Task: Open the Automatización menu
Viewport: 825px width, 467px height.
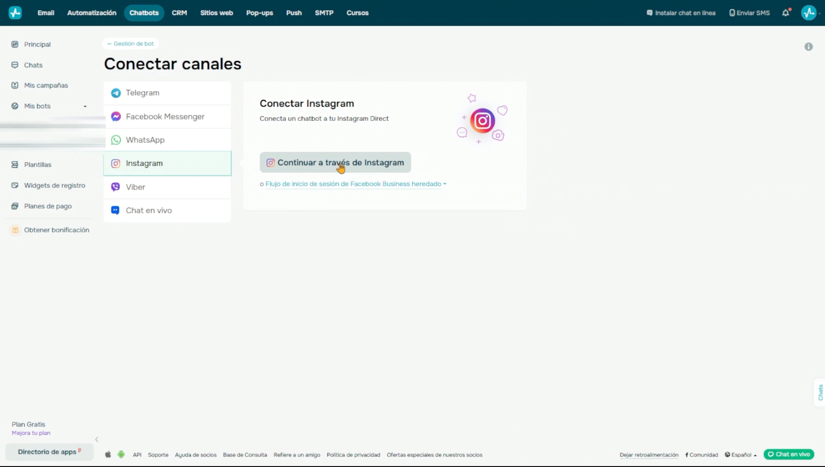Action: [92, 13]
